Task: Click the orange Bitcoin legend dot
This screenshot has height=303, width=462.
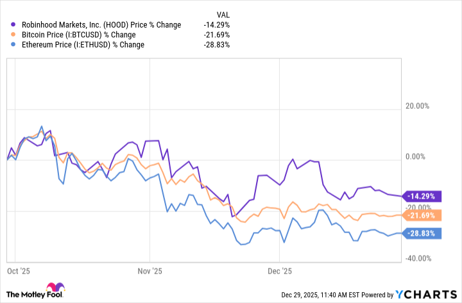Action: (15, 35)
